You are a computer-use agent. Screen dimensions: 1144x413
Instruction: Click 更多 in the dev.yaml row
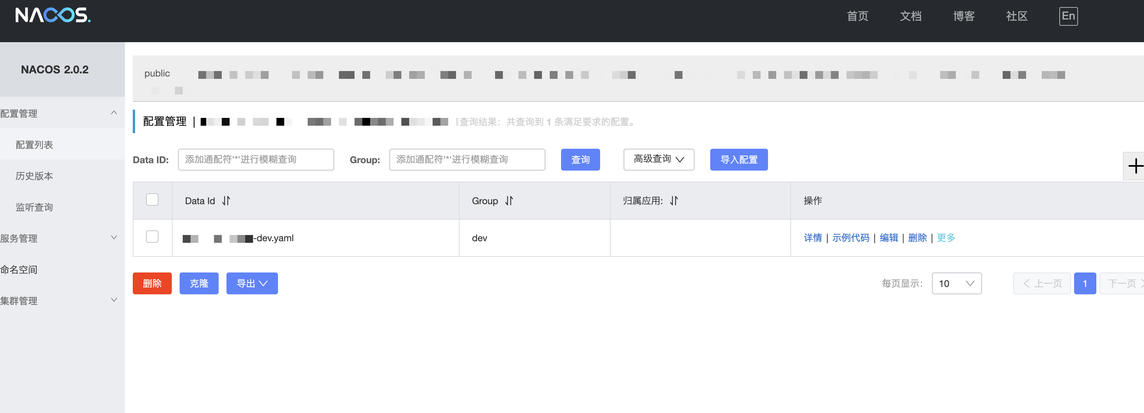point(946,238)
